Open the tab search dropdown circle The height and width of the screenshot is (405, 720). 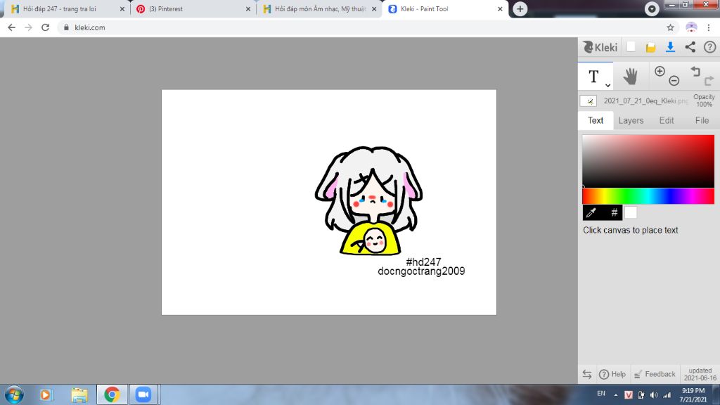tap(652, 8)
